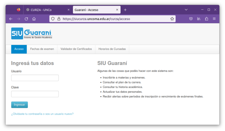This screenshot has width=225, height=131.
Task: Go to the browser home page
Action: (34, 19)
